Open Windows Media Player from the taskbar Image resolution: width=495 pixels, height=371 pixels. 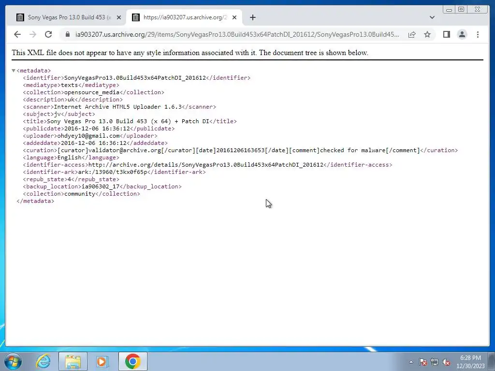[102, 361]
